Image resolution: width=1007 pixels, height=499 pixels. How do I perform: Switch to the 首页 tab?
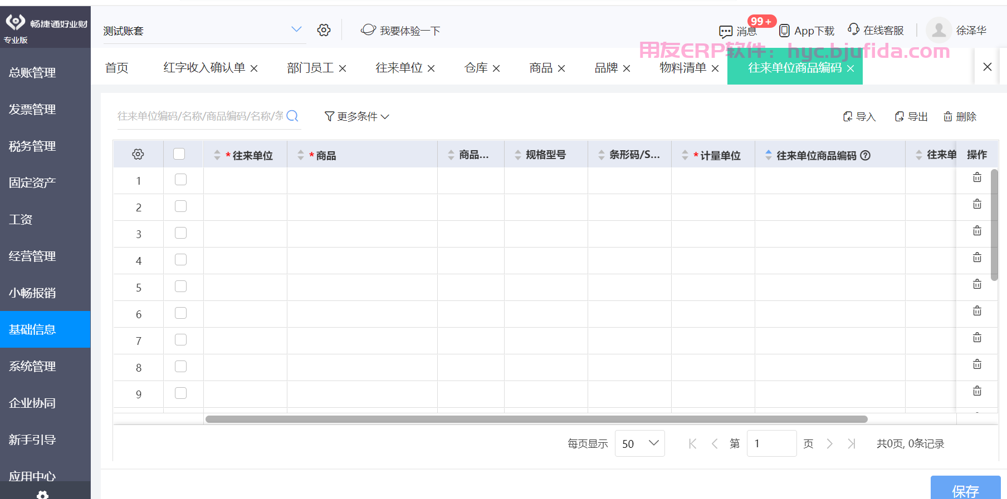[116, 68]
